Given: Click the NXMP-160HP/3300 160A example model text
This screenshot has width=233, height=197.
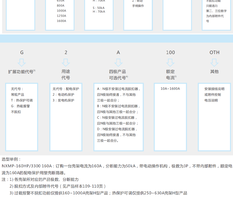Looking at the screenshot, I should pos(27,166).
